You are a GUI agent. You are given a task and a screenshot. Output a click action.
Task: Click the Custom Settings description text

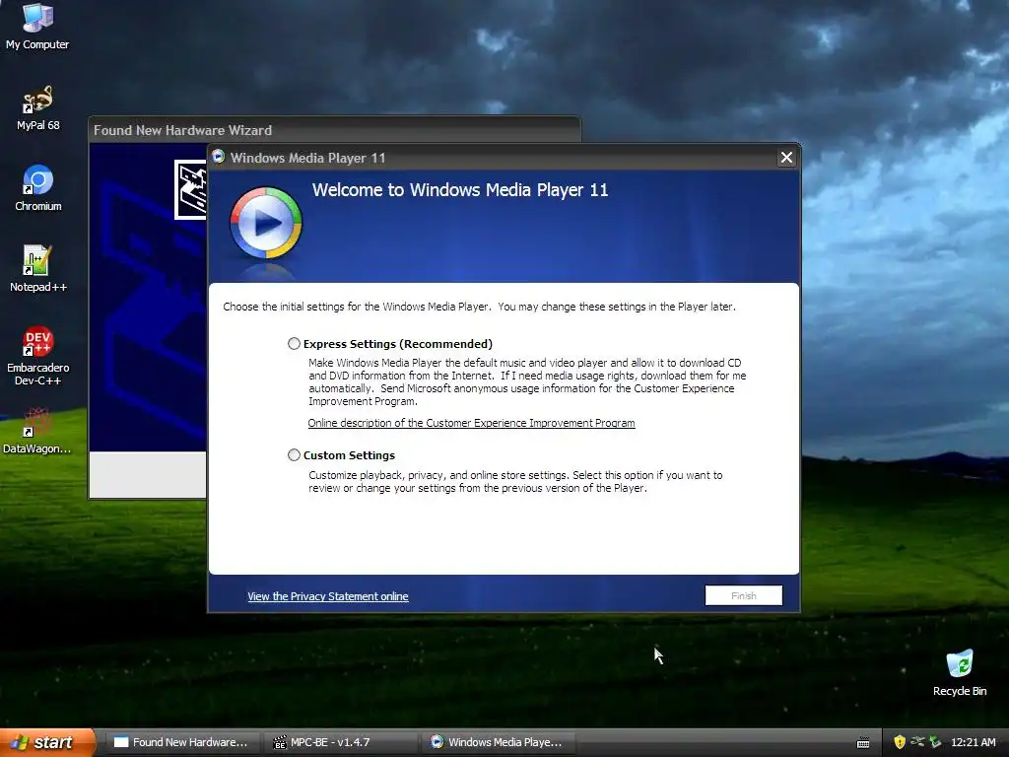(x=514, y=481)
